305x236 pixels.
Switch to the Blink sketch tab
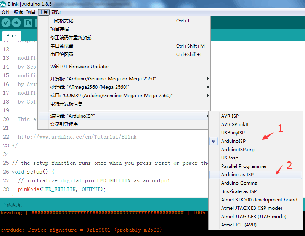pos(12,36)
